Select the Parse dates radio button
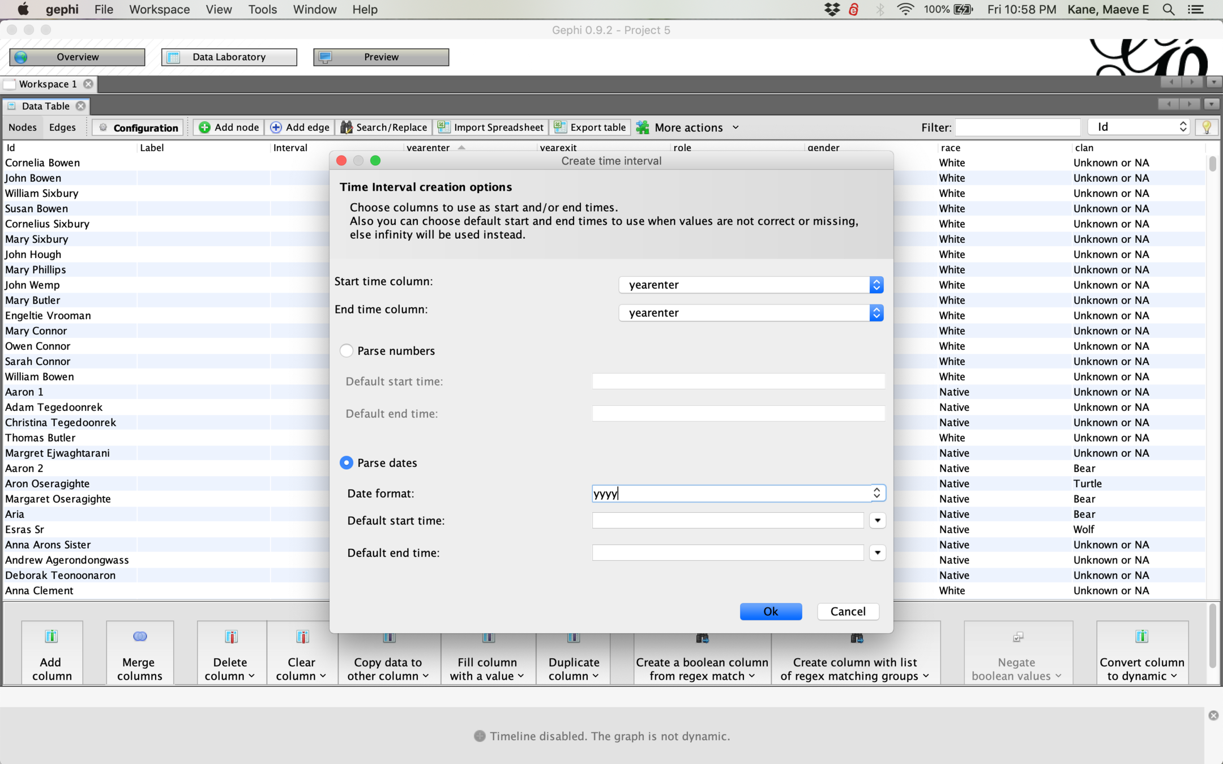1223x764 pixels. pyautogui.click(x=347, y=463)
